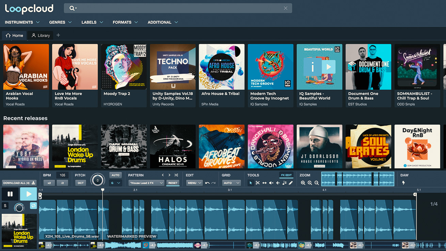Click the shuffle pattern icon

(x=176, y=175)
